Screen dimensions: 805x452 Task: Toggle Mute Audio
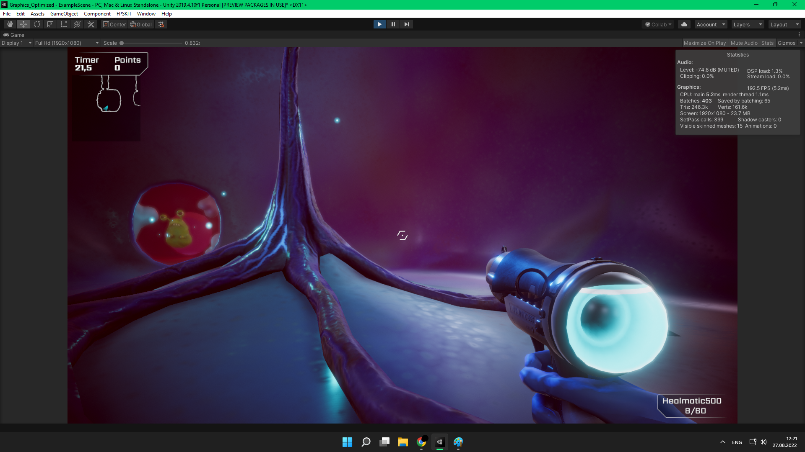coord(744,43)
